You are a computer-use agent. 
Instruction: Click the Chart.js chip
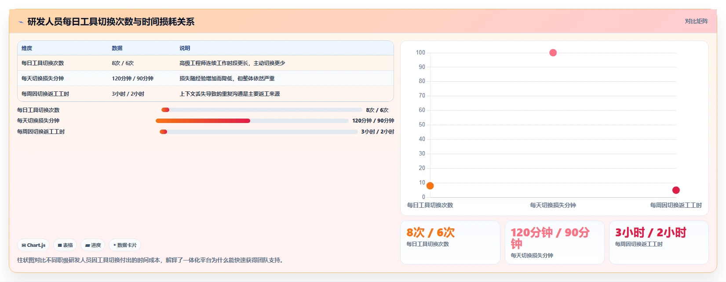(33, 245)
